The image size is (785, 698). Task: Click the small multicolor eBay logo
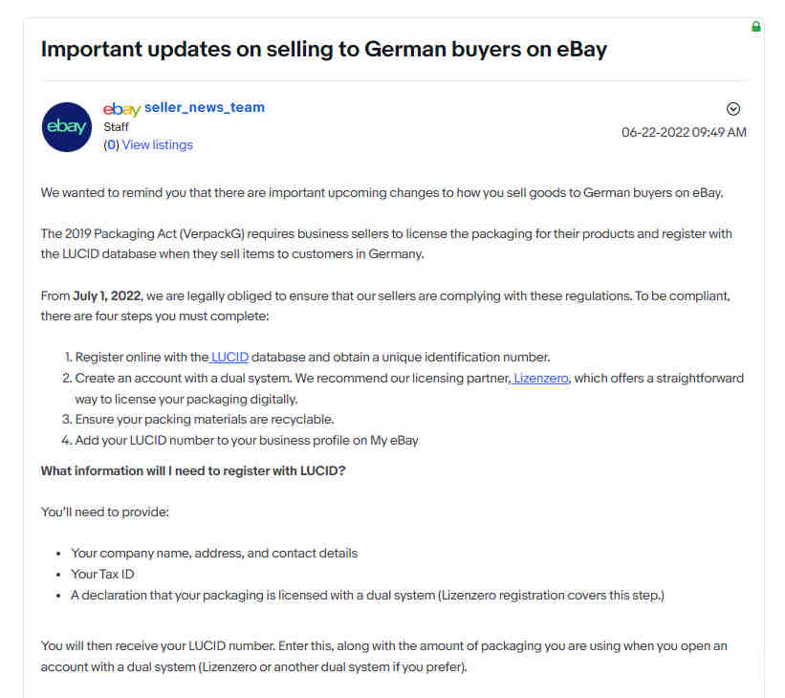pyautogui.click(x=121, y=109)
